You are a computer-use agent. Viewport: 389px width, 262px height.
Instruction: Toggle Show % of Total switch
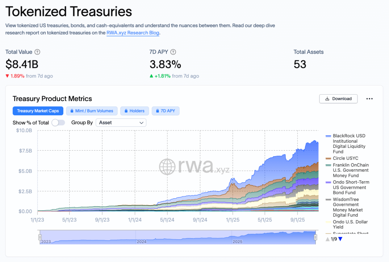58,122
